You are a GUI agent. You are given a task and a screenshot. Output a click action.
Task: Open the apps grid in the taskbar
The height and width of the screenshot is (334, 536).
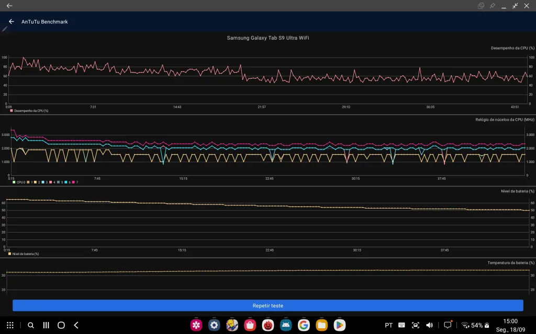pyautogui.click(x=10, y=325)
